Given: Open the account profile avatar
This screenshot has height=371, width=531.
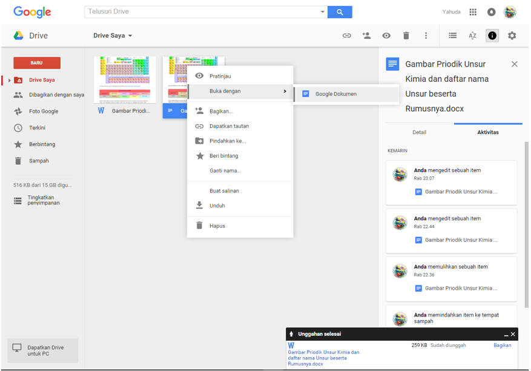Looking at the screenshot, I should tap(510, 12).
